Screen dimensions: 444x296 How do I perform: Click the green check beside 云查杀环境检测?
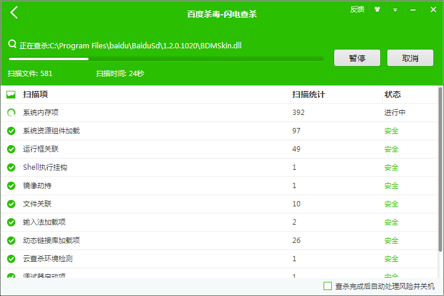pyautogui.click(x=11, y=259)
